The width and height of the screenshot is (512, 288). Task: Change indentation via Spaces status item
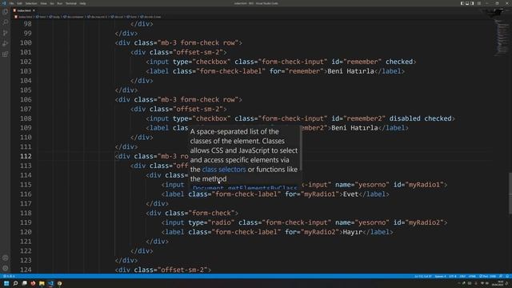(x=440, y=276)
